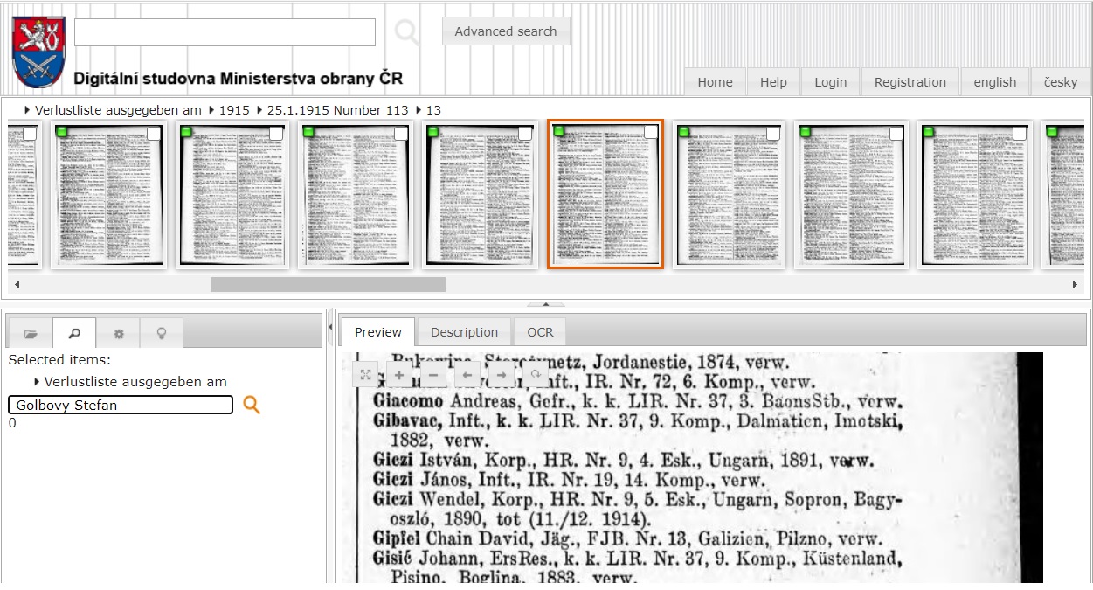The image size is (1093, 590).
Task: Select the checkbox on the first full thumbnail
Action: click(x=155, y=133)
